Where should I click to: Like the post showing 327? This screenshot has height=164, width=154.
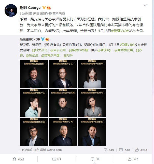coord(133,159)
